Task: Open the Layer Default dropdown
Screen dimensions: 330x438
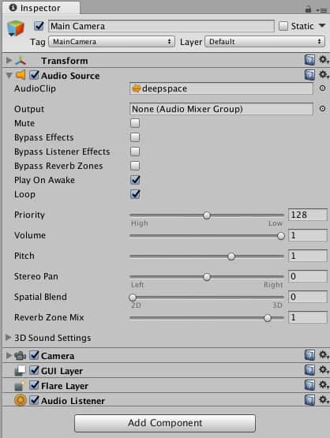Action: click(x=265, y=42)
